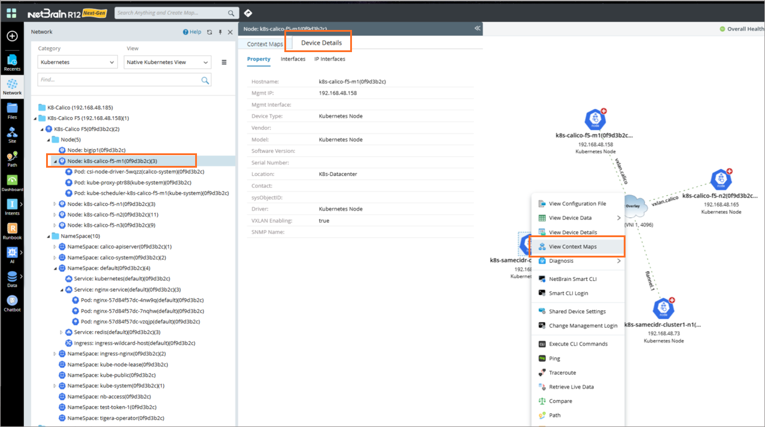
Task: Click the Search Anything and Create Map field
Action: click(x=171, y=13)
